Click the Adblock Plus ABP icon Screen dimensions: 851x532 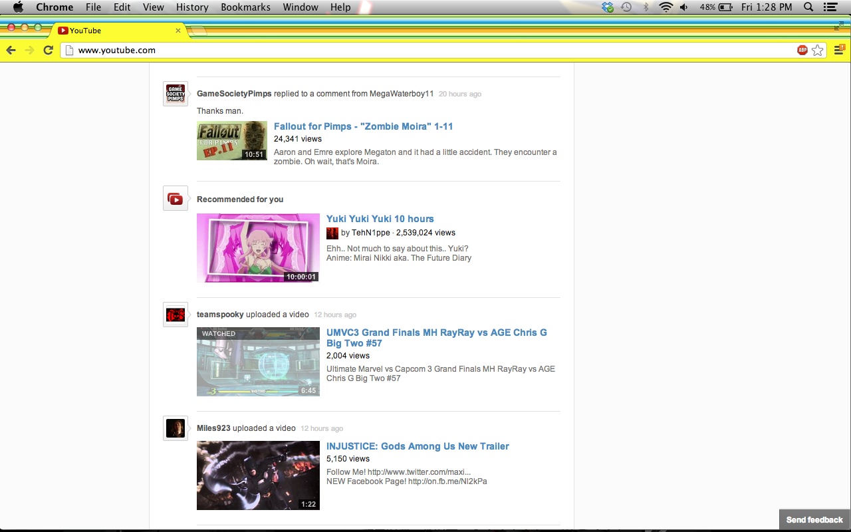pyautogui.click(x=802, y=50)
